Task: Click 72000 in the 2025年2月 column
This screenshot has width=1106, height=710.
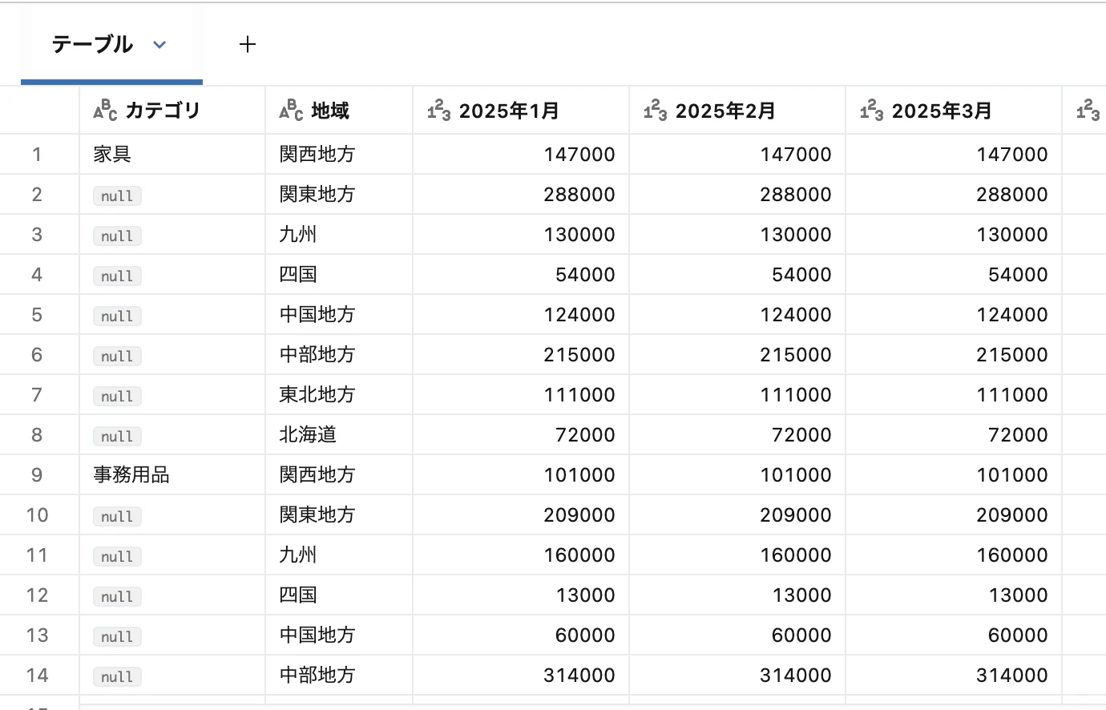Action: coord(737,434)
